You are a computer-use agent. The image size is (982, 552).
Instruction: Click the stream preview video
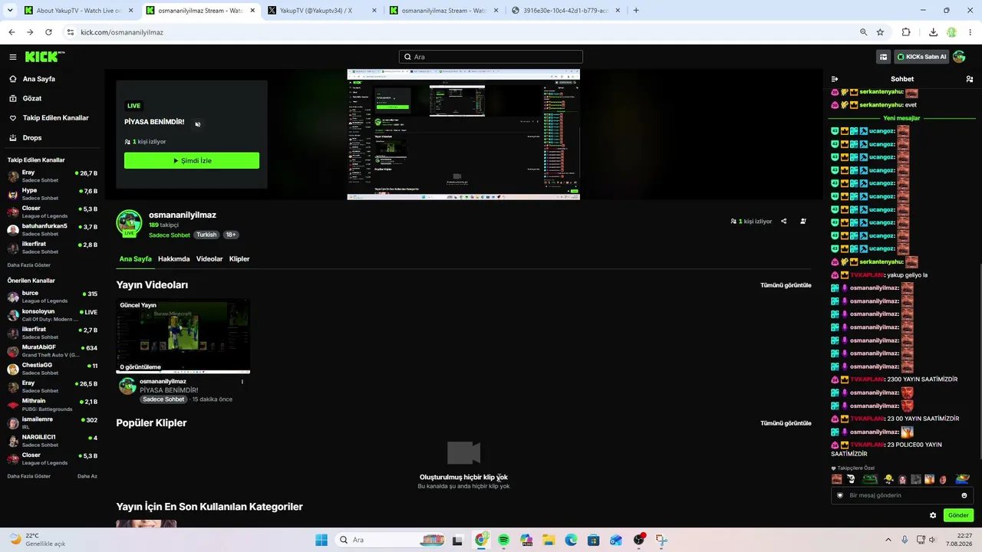tap(463, 134)
